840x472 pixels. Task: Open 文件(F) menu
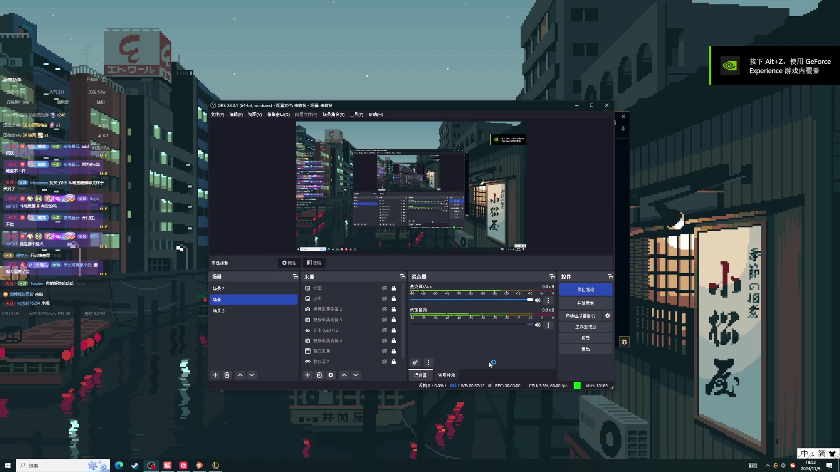click(x=217, y=115)
